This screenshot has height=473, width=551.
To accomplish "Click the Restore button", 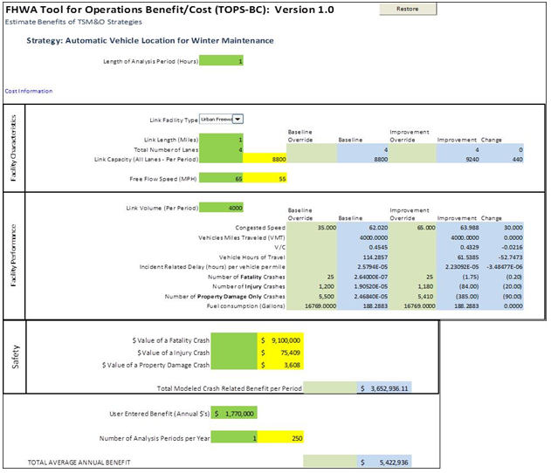I will click(408, 9).
